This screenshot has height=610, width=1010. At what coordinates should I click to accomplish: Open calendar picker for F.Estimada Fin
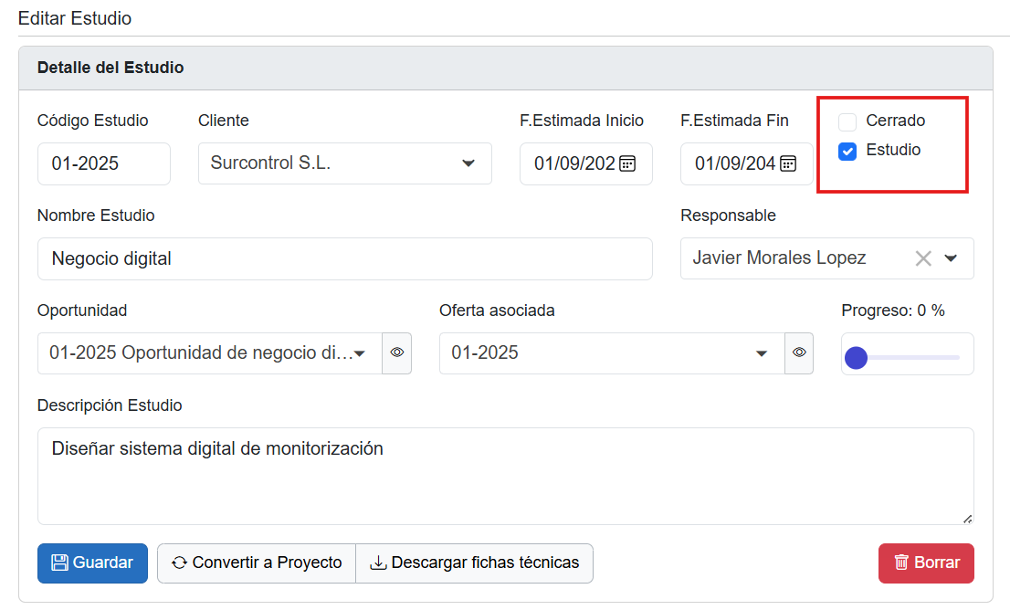788,163
